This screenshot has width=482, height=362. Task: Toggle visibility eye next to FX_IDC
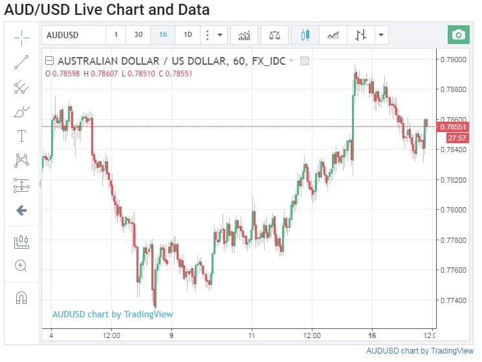tap(305, 61)
